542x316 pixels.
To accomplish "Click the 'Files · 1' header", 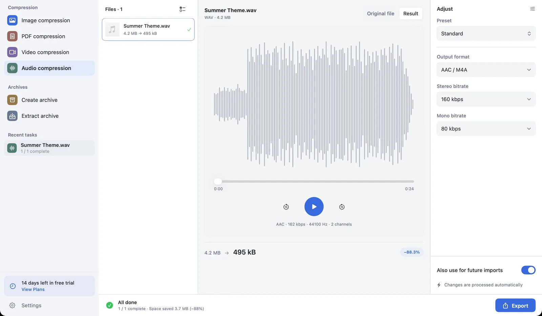I will coord(114,9).
